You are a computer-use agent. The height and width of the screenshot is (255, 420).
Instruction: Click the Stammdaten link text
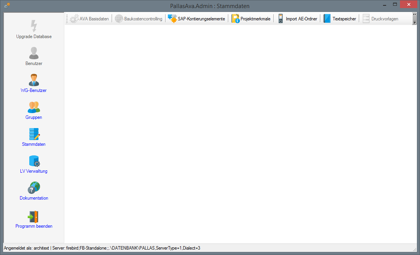(x=34, y=144)
